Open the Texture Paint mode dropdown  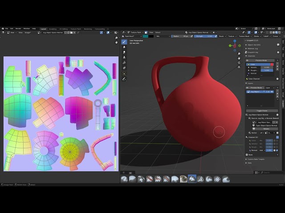135,32
